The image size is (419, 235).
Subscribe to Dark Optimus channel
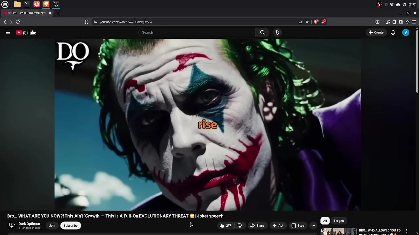pos(70,226)
